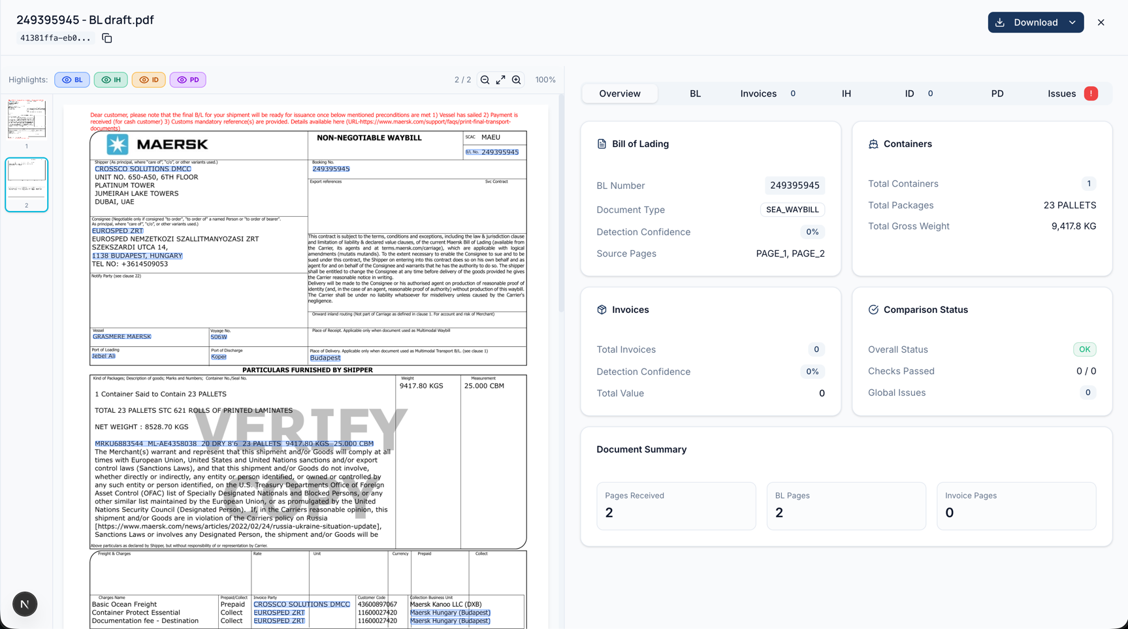The height and width of the screenshot is (629, 1128).
Task: Click the round N avatar button
Action: [x=25, y=604]
